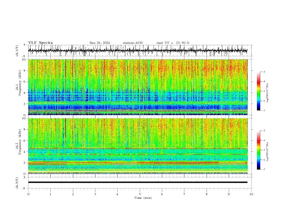Click the time axis tick label "9"
The width and height of the screenshot is (283, 218).
(x=229, y=194)
